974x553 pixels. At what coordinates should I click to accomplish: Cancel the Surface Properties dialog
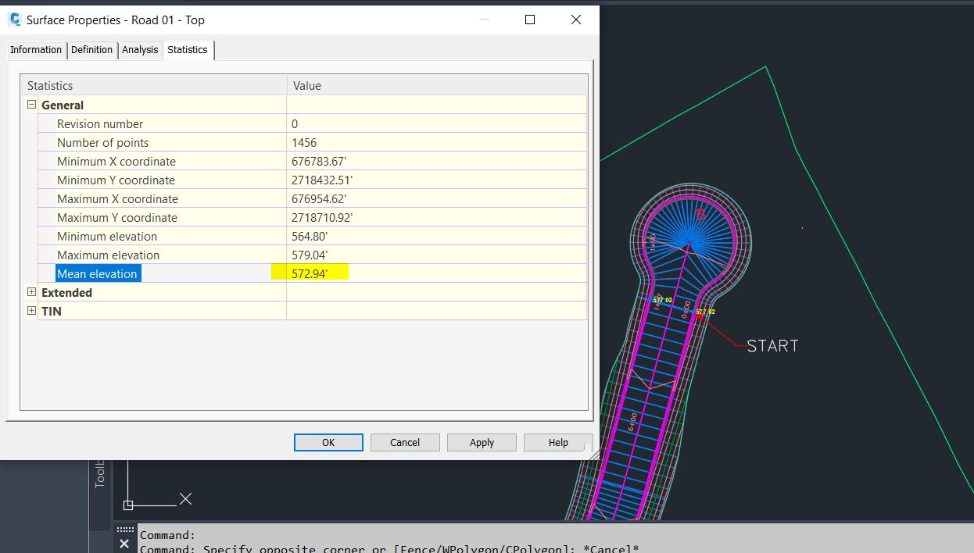click(x=404, y=442)
